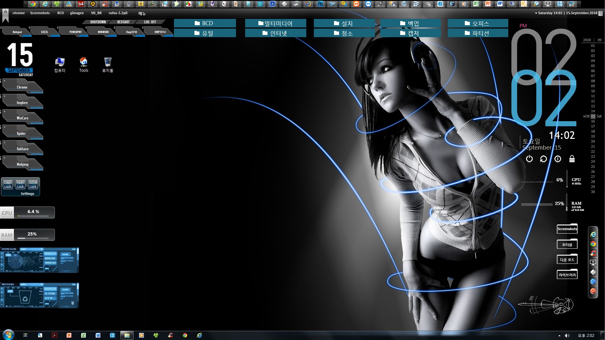Open BCD item in the top menu bar
605x340 pixels.
tap(60, 13)
